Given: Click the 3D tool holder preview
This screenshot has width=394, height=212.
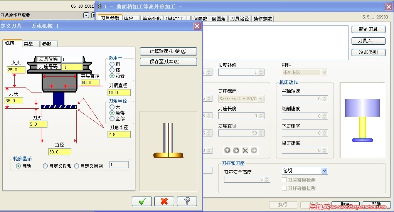Looking at the screenshot, I should coord(362,120).
